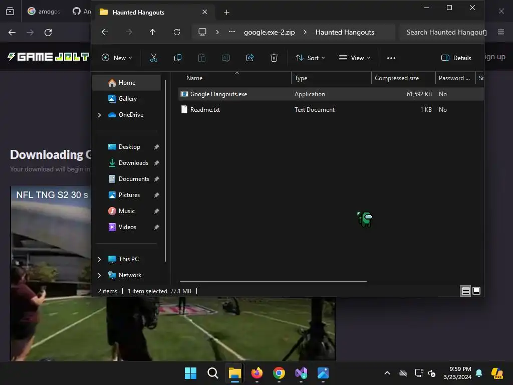Click chevron after PC icon in address bar
Image resolution: width=513 pixels, height=385 pixels.
[x=217, y=32]
